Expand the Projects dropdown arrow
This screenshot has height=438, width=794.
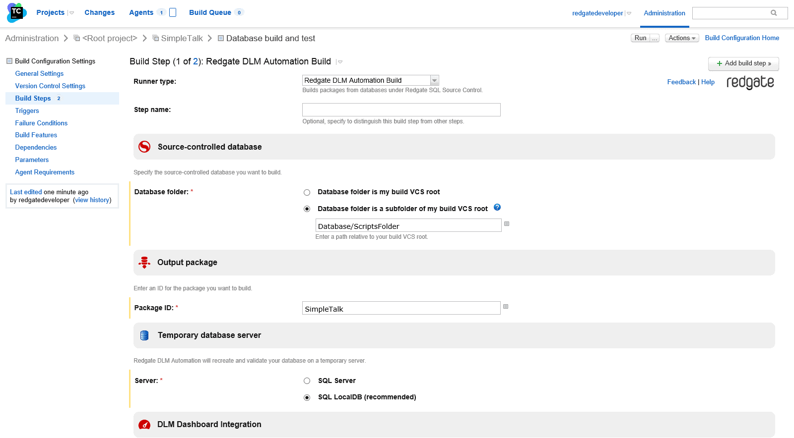pyautogui.click(x=71, y=13)
